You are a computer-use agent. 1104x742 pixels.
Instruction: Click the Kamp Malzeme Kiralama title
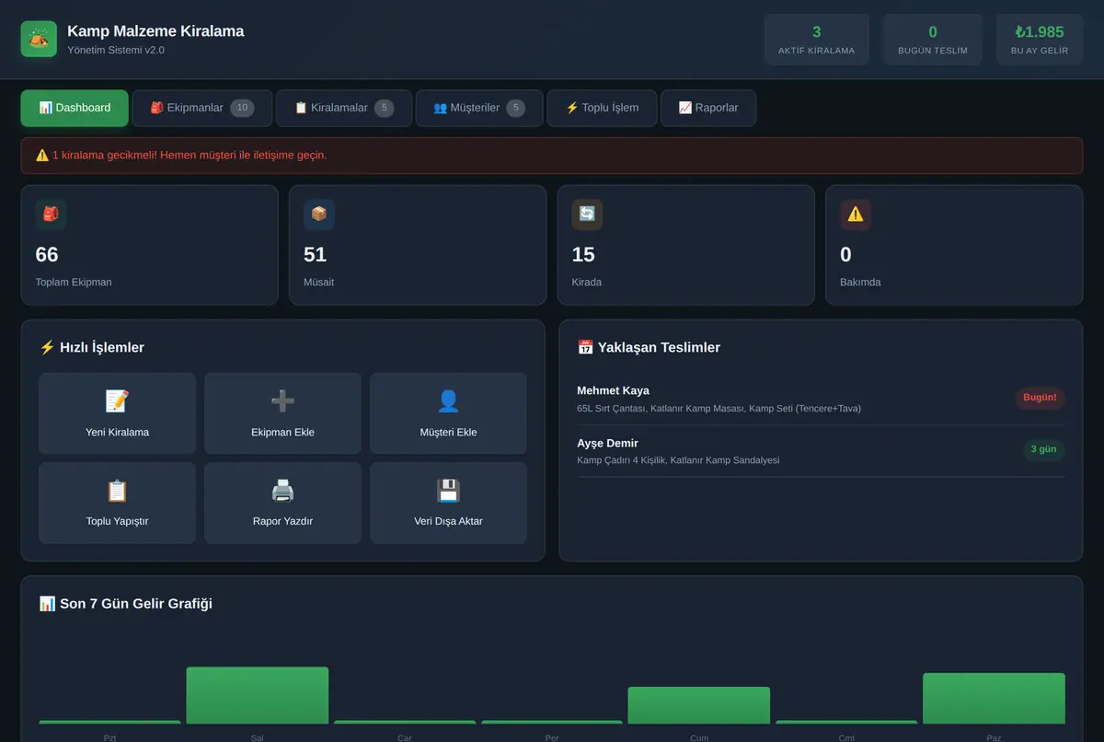[155, 30]
